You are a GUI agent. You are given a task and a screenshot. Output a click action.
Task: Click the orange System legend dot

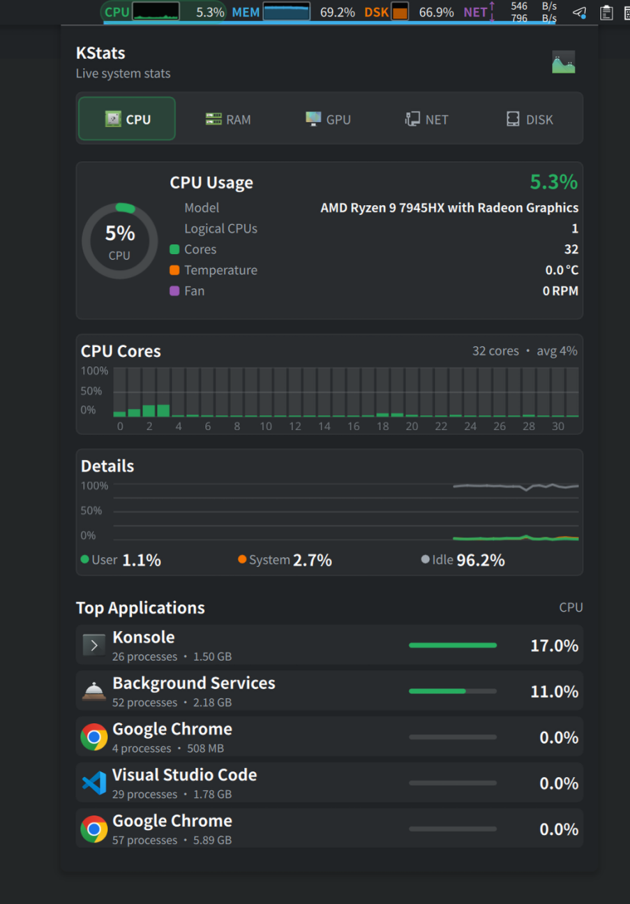coord(242,559)
